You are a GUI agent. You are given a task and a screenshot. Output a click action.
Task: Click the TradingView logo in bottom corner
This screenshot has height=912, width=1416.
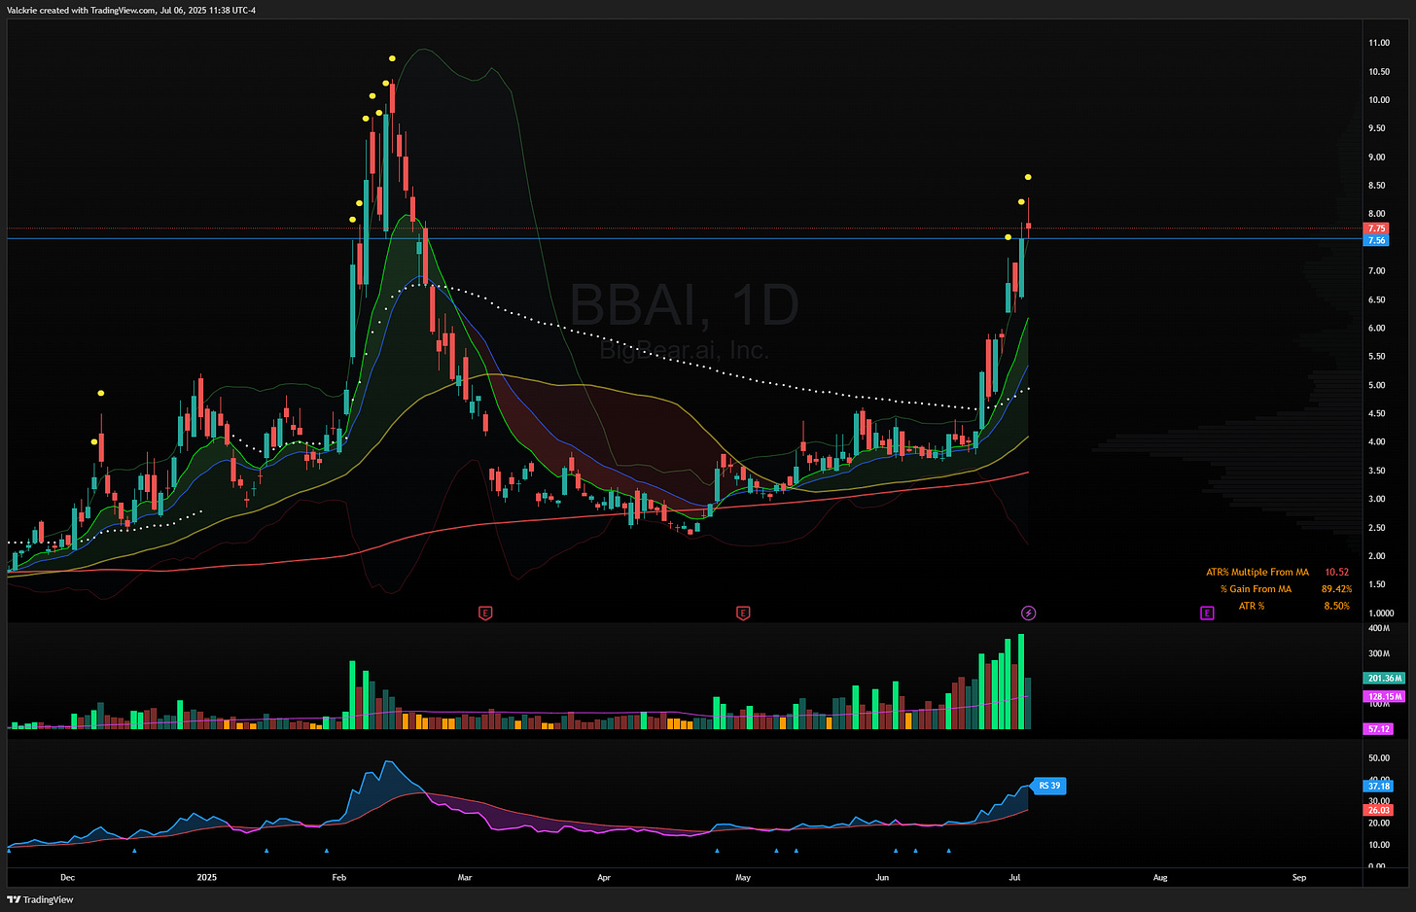coord(40,899)
